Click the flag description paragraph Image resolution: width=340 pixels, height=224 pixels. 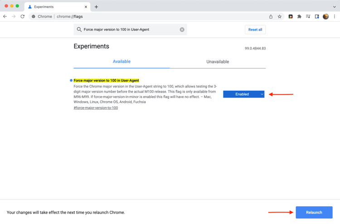[x=145, y=94]
